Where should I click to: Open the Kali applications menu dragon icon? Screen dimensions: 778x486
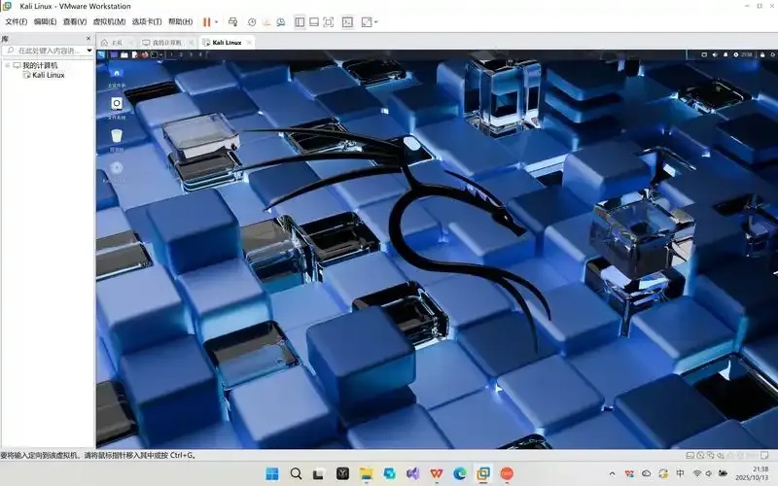pos(101,54)
